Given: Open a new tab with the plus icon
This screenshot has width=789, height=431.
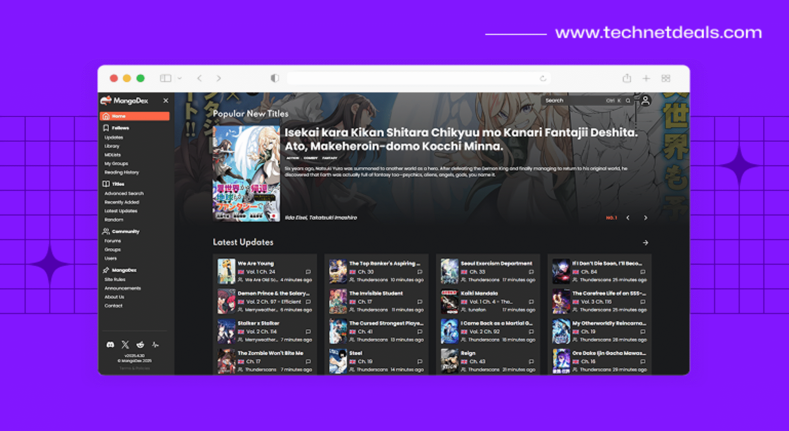Looking at the screenshot, I should 646,79.
